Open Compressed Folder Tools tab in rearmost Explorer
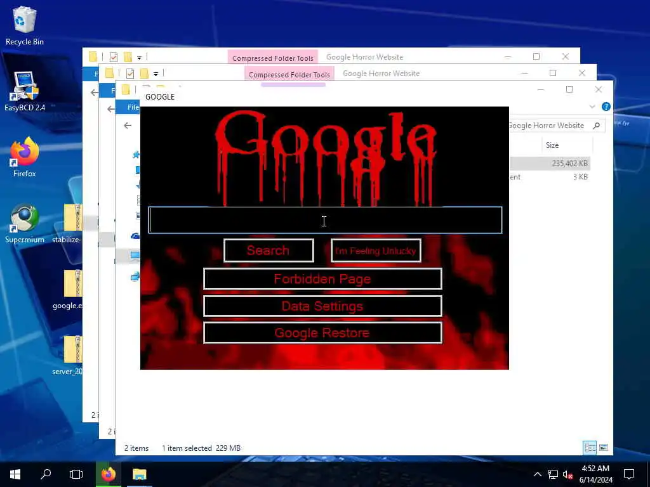 pos(272,58)
